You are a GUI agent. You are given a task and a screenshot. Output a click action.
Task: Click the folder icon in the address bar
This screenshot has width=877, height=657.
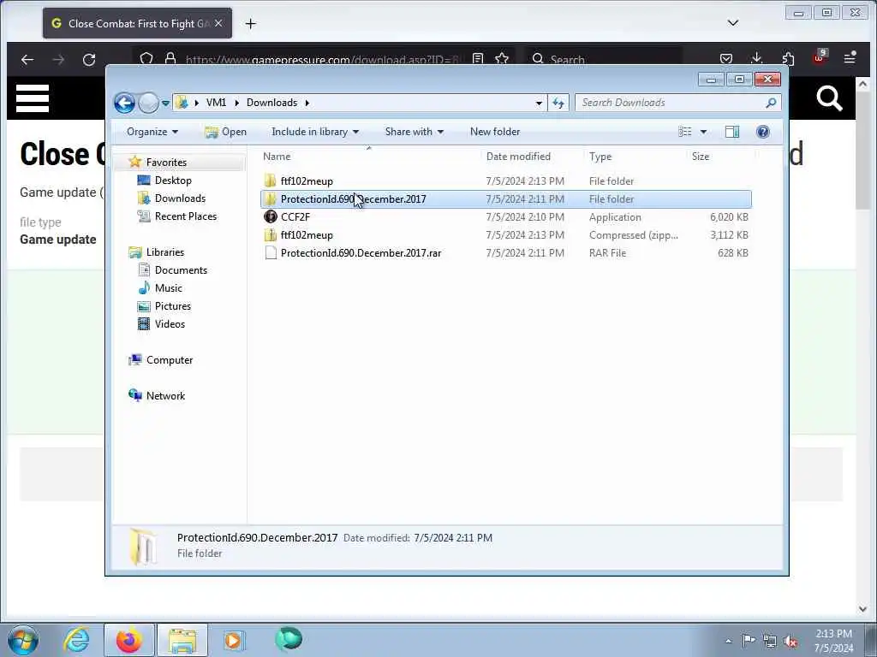click(182, 103)
